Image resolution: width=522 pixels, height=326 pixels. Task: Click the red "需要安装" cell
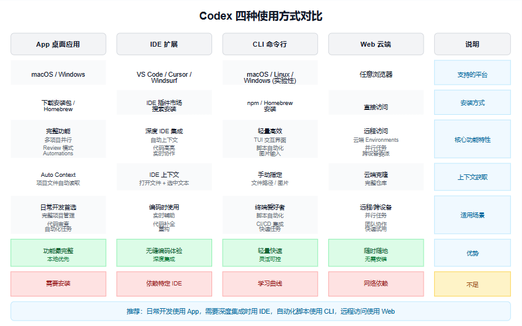58,284
